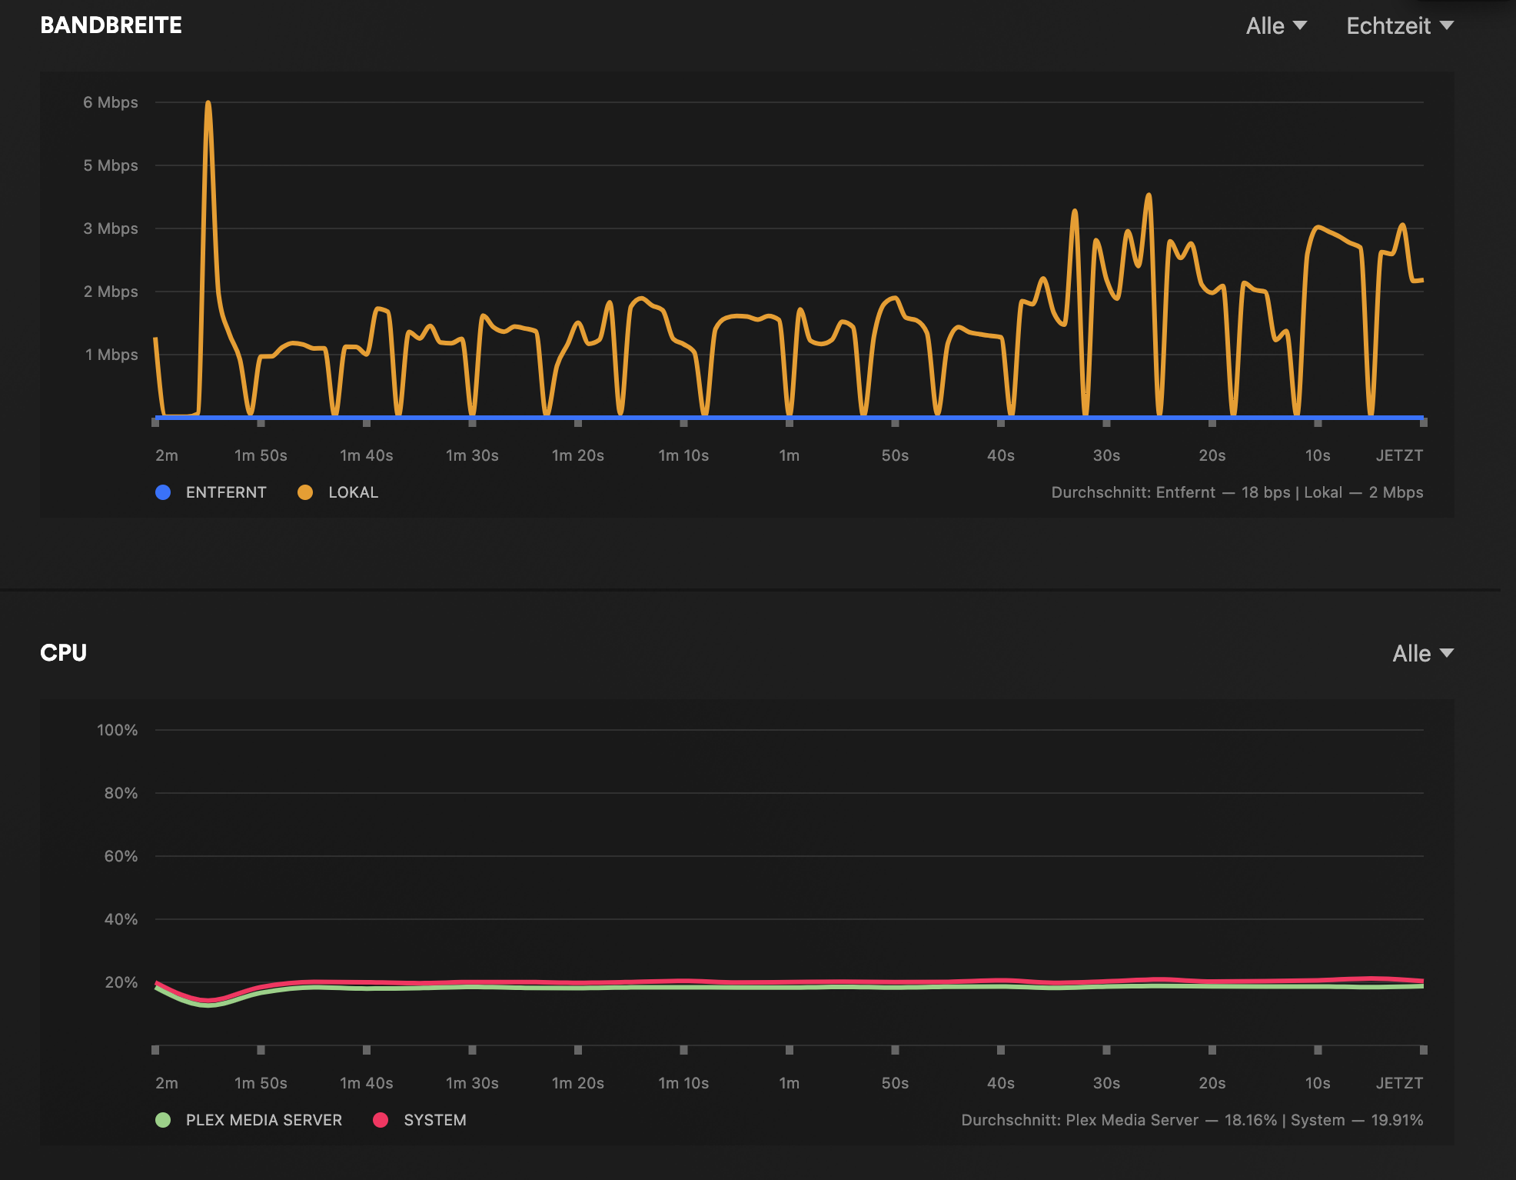Click the dip in the CPU line graph
This screenshot has width=1516, height=1180.
[x=208, y=1002]
